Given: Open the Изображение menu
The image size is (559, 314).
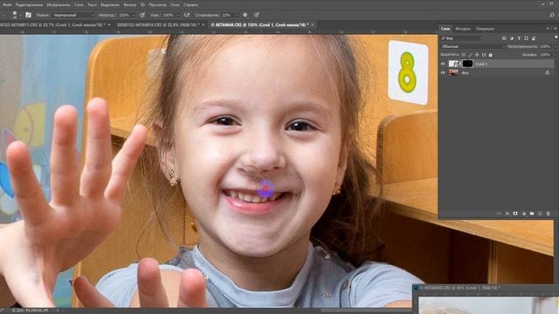Looking at the screenshot, I should point(59,5).
